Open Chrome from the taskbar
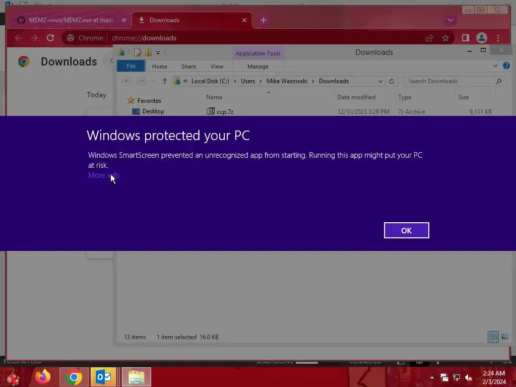 pyautogui.click(x=74, y=377)
